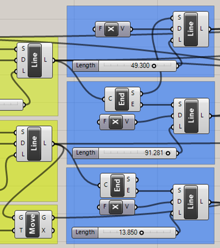The height and width of the screenshot is (248, 220).
Task: Click the 49.300 Length slider grip
Action: [154, 66]
